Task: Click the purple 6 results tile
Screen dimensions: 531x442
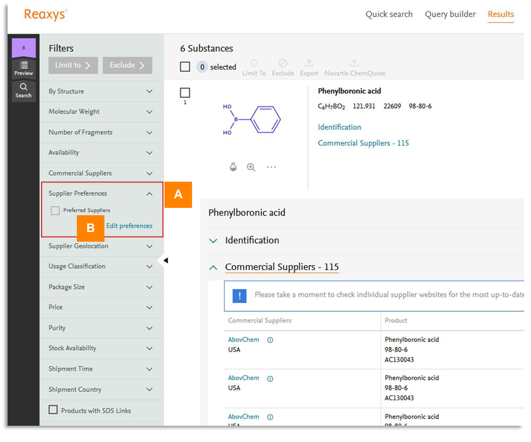Action: click(x=24, y=48)
